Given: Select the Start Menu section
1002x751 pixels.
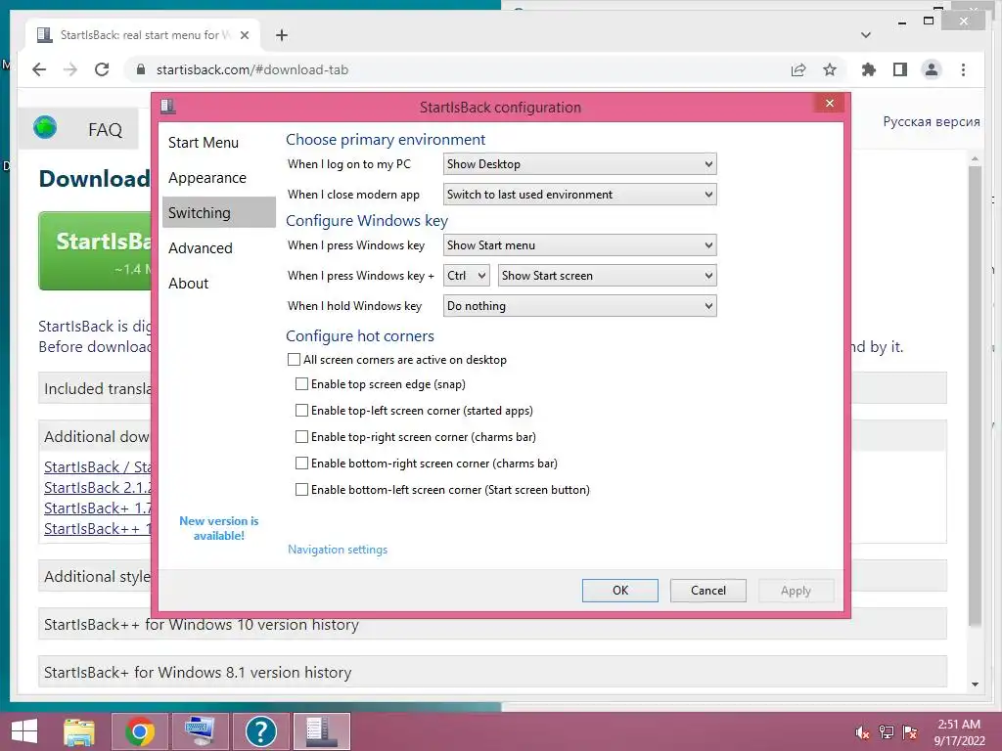Looking at the screenshot, I should click(x=218, y=143).
